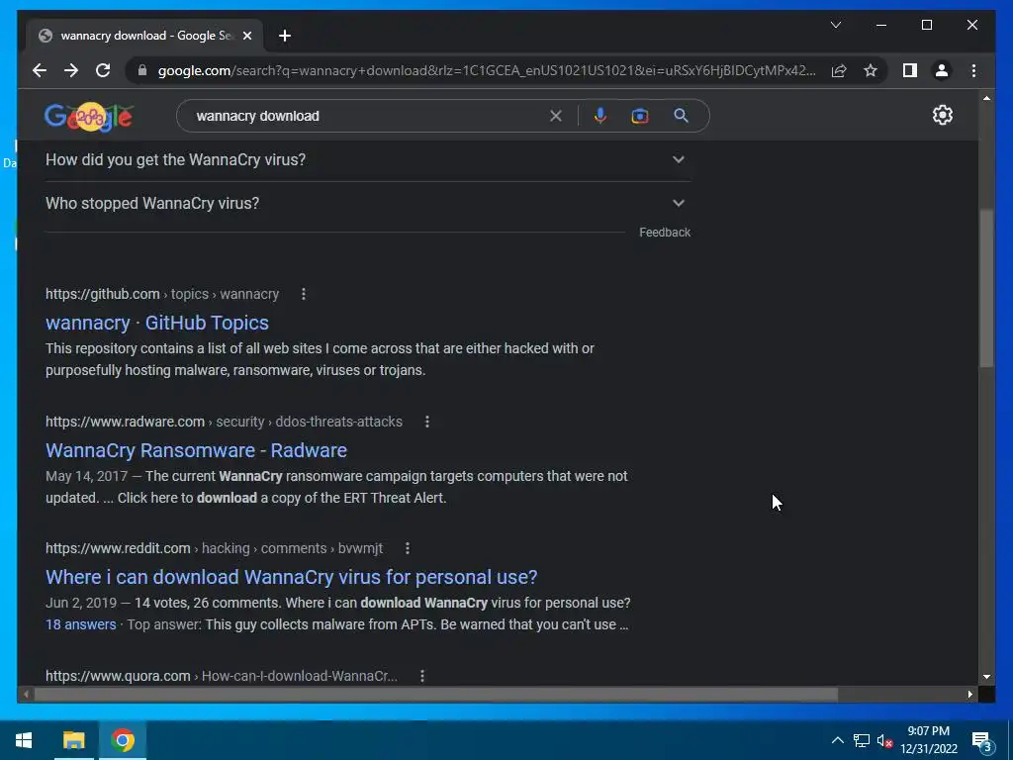Screen dimensions: 1013x760
Task: Open Reddit 'Where i can download WannaCry' result
Action: coord(292,577)
